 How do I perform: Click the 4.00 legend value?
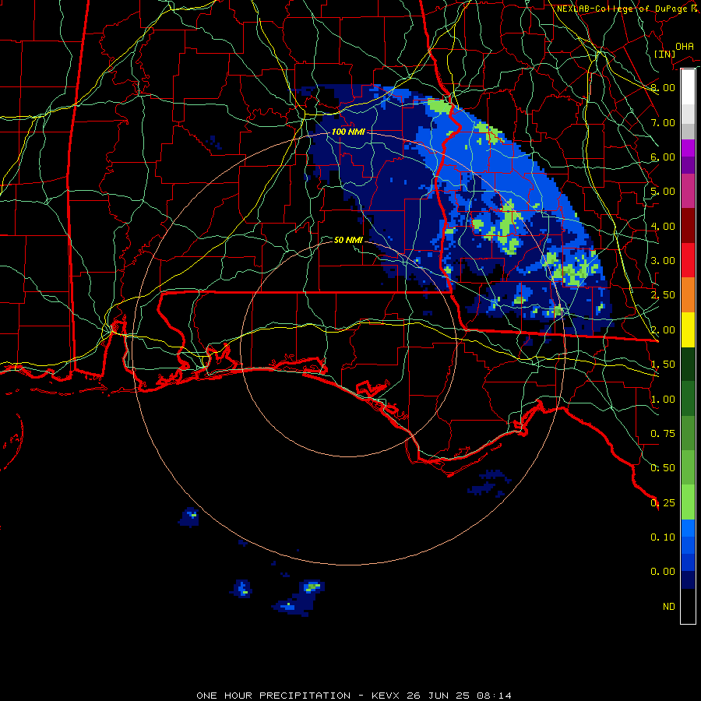pyautogui.click(x=663, y=226)
